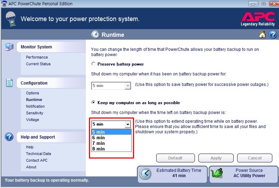Maximize the PowerChute window

click(264, 4)
